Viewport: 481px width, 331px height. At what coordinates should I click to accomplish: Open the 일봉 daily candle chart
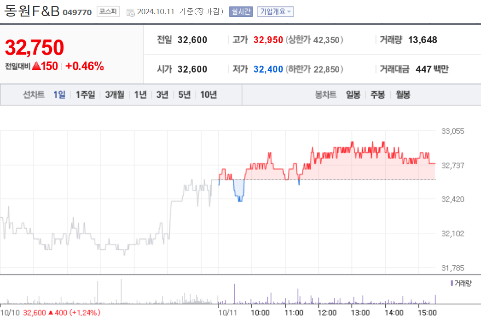[x=353, y=95]
